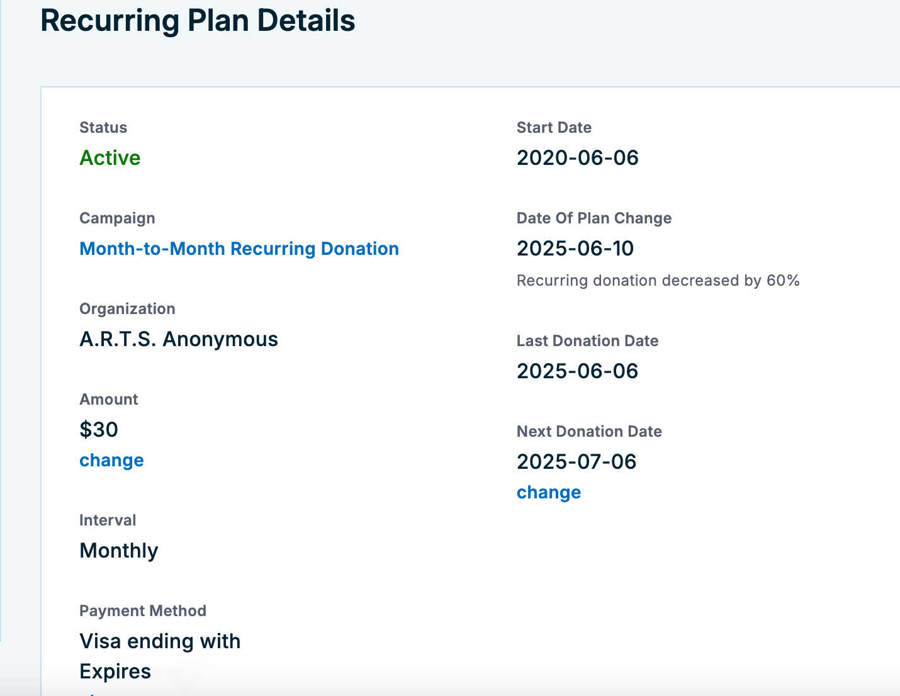This screenshot has height=696, width=900.
Task: Click the Recurring donation decreased by 60% note
Action: point(658,281)
